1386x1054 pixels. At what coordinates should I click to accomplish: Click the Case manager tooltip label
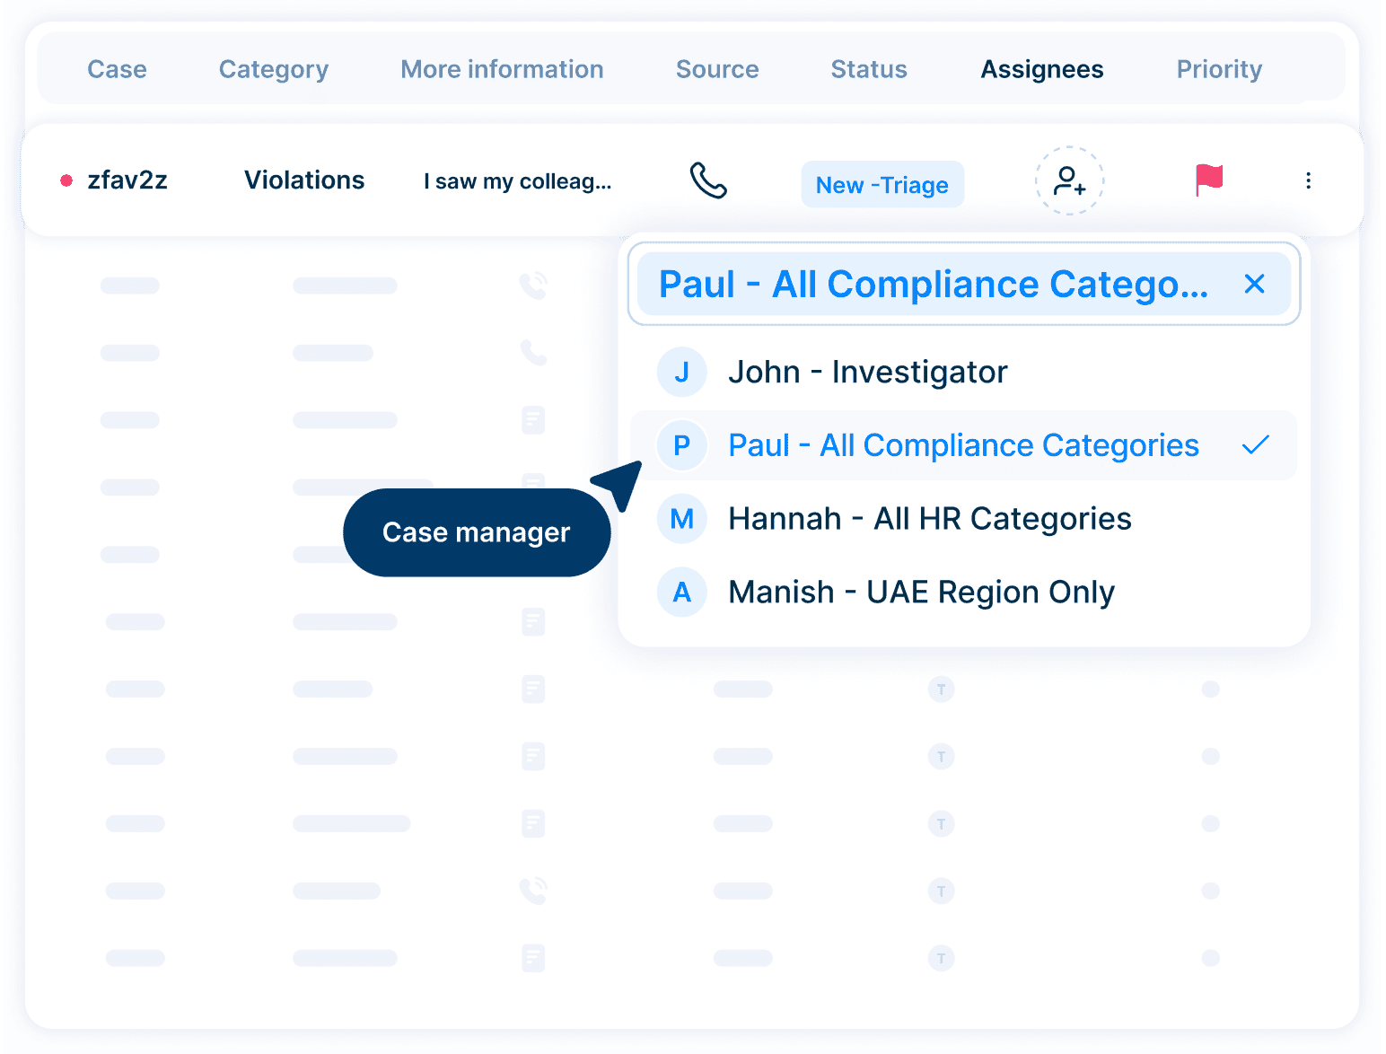476,532
